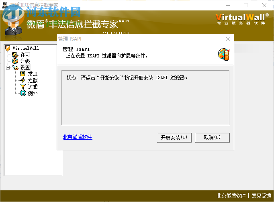Click the 许可 license icon
The width and height of the screenshot is (274, 202).
pos(15,55)
